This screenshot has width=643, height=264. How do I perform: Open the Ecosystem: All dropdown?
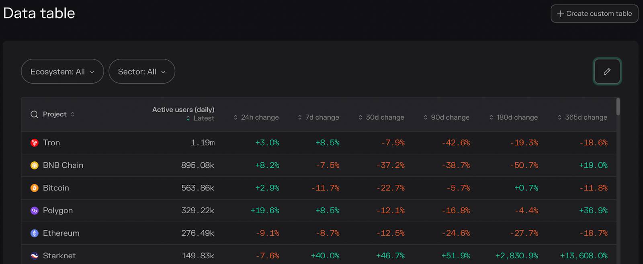[62, 72]
